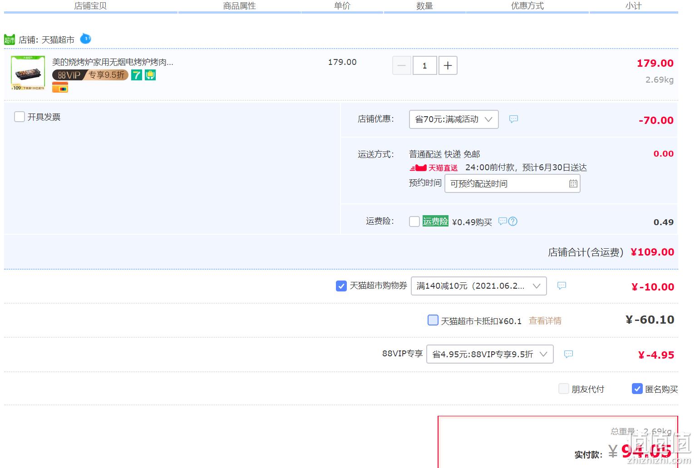Click the green 运费险 label badge

click(x=435, y=221)
